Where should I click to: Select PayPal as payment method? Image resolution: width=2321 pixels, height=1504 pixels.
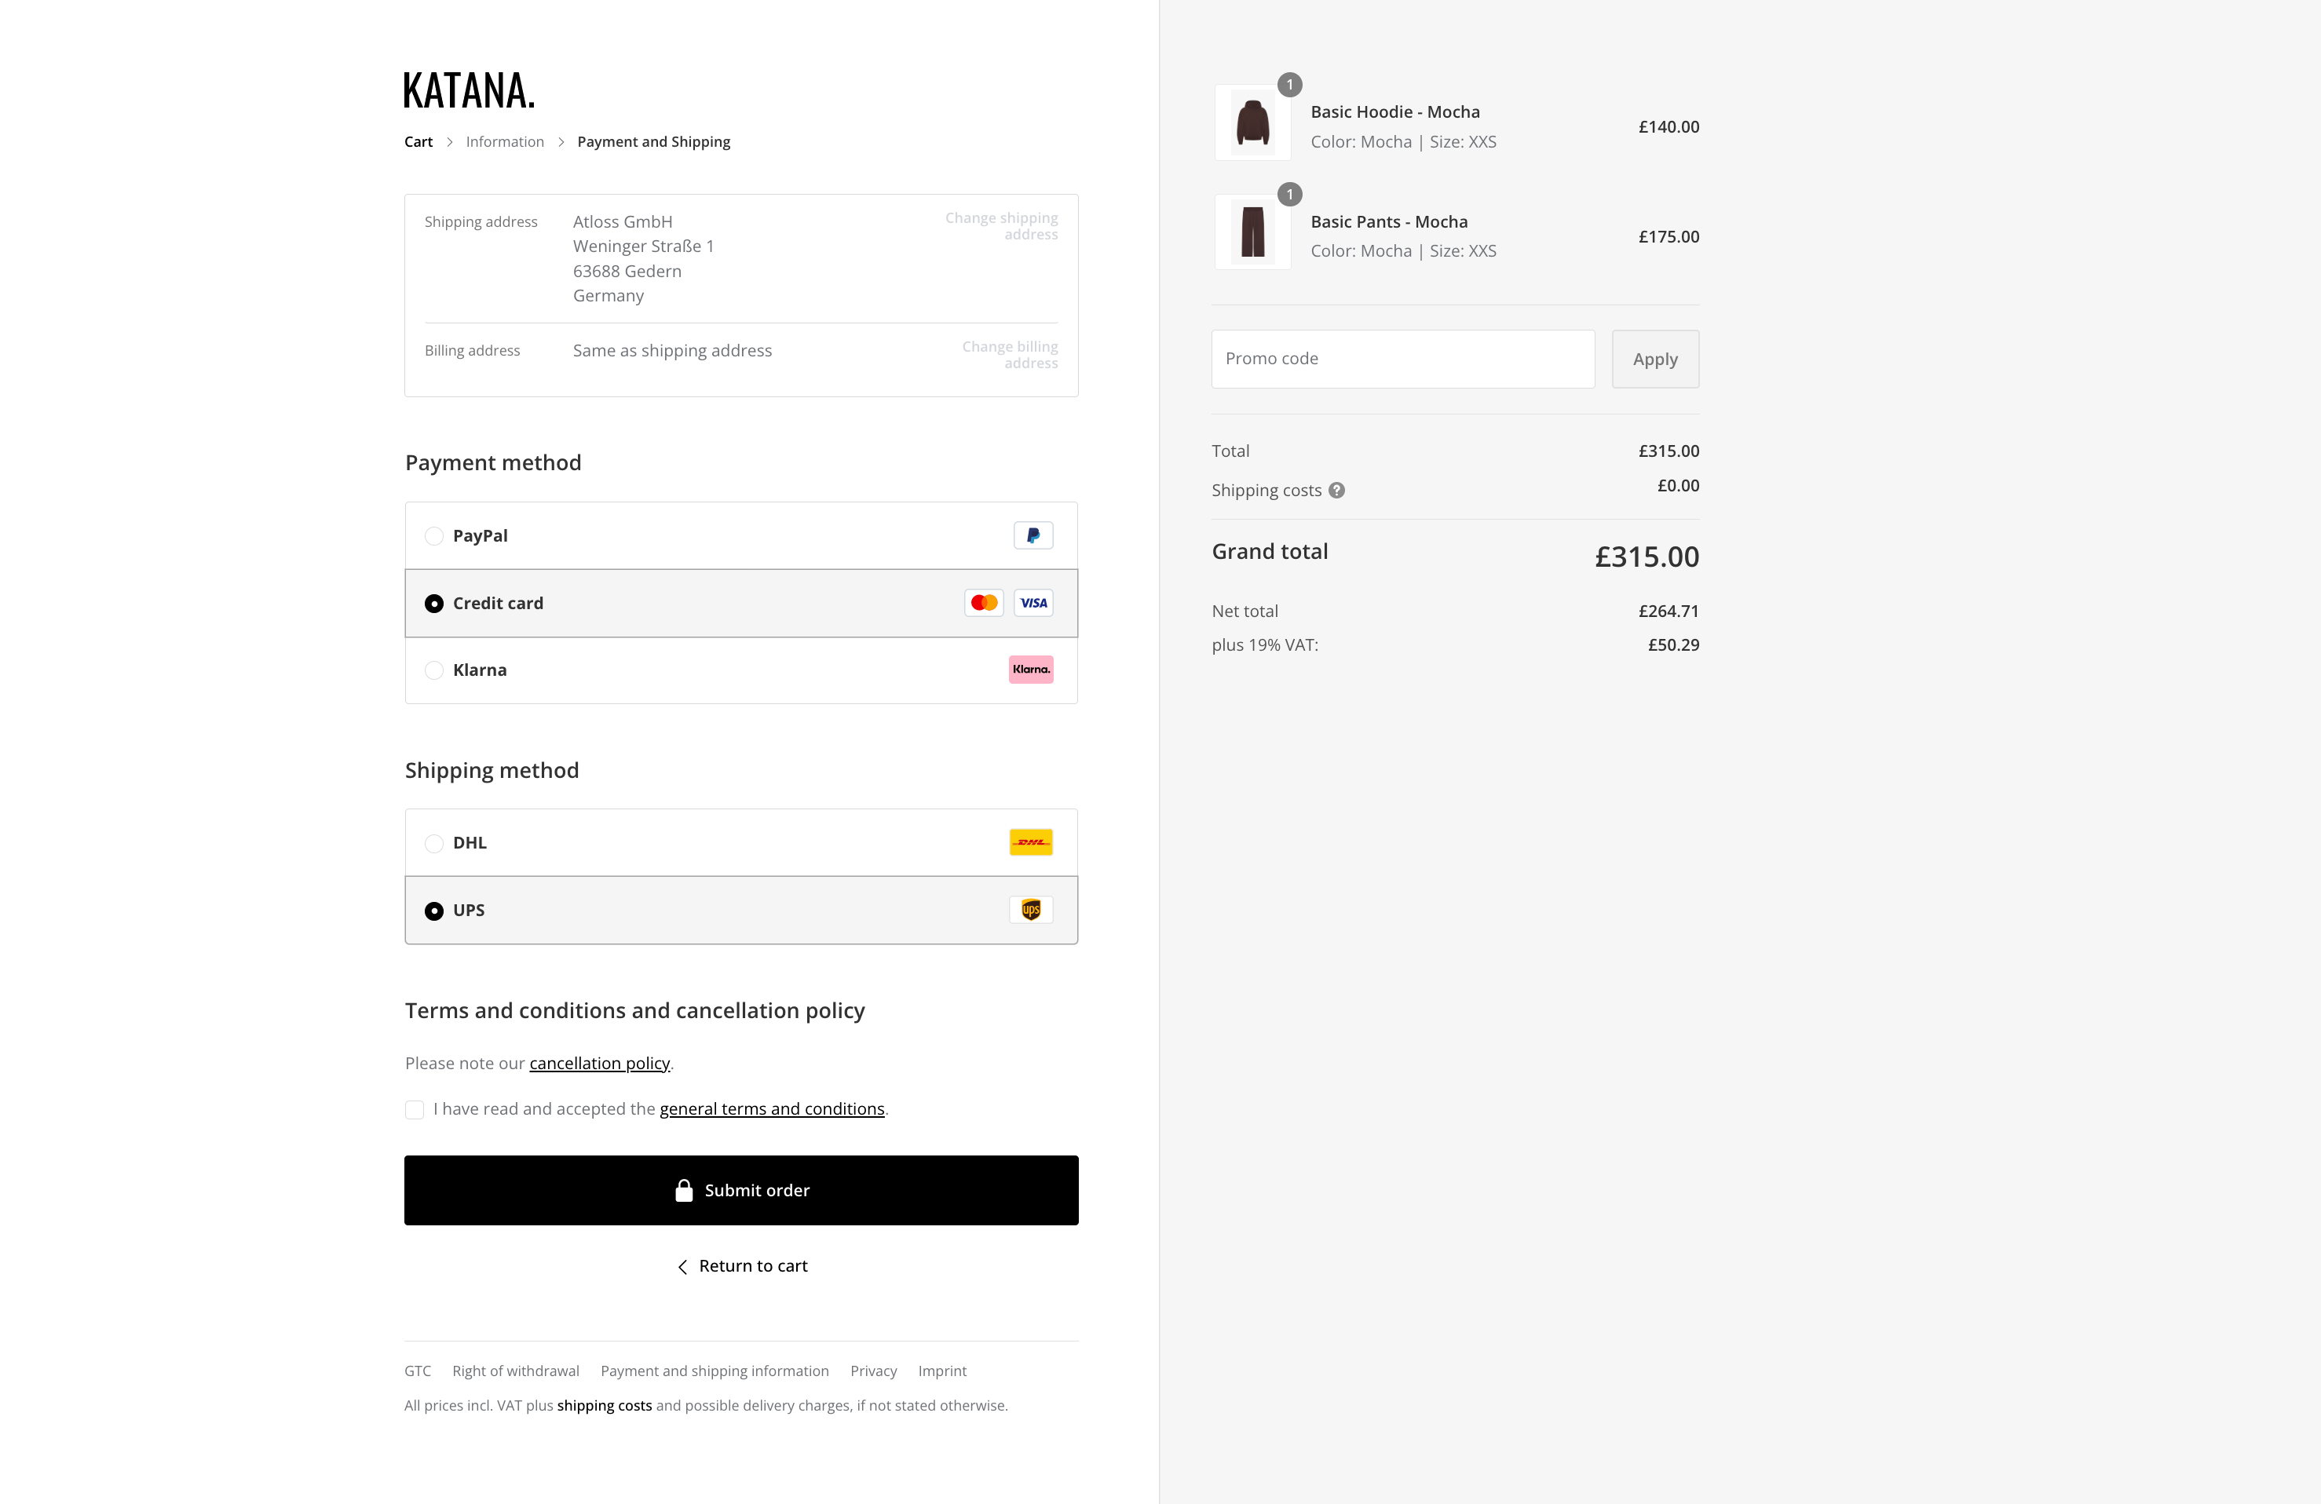pos(434,536)
